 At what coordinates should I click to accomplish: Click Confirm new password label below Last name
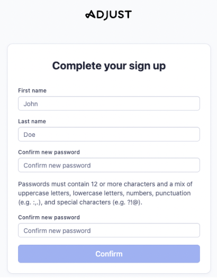pyautogui.click(x=49, y=152)
